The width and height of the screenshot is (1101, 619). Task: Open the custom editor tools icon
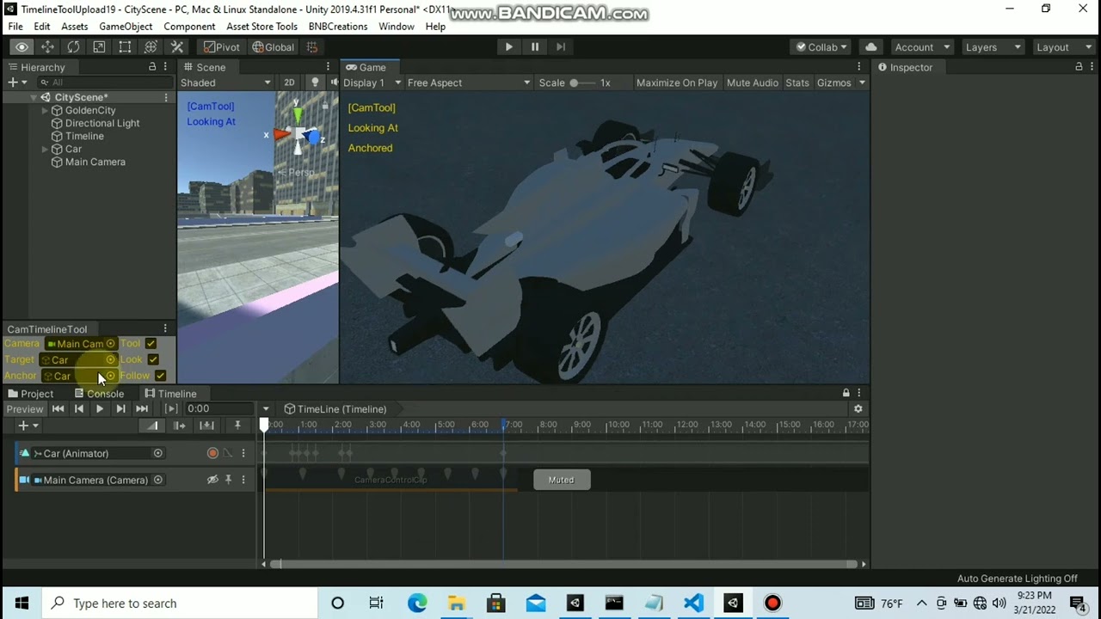(x=175, y=47)
